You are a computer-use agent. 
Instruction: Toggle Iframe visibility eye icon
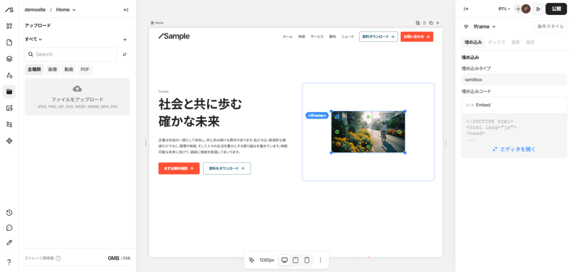click(x=466, y=27)
